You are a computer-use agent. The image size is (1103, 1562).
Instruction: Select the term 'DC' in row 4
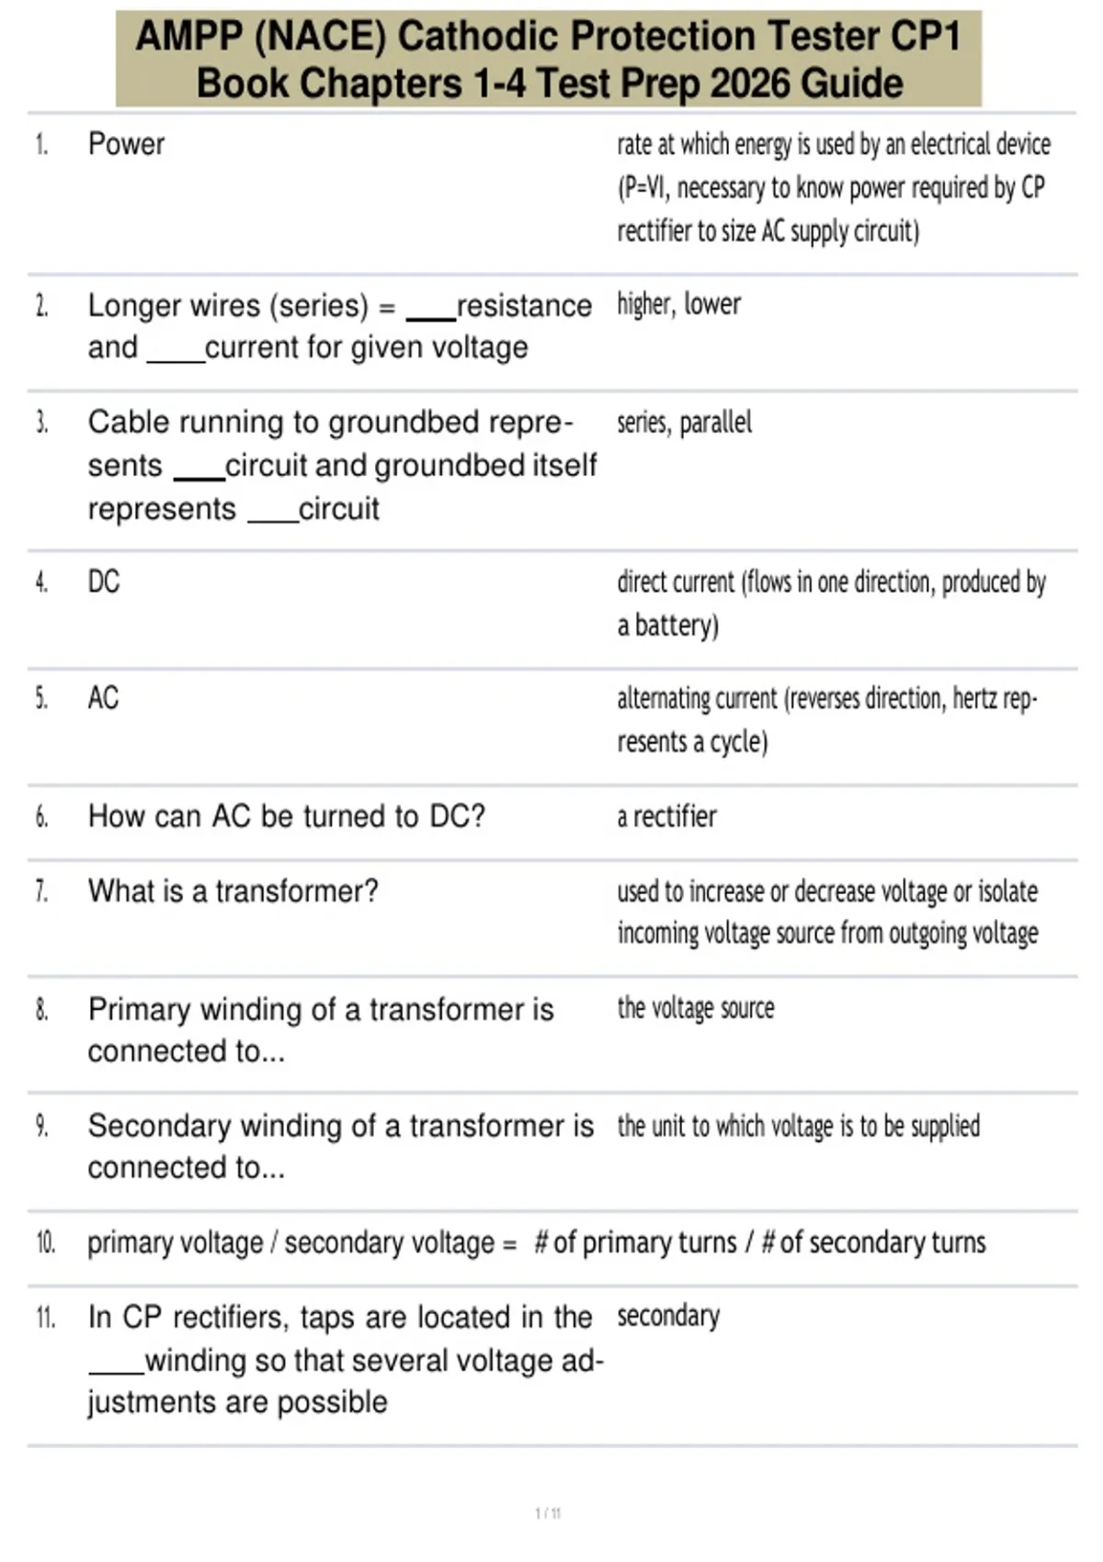tap(104, 582)
